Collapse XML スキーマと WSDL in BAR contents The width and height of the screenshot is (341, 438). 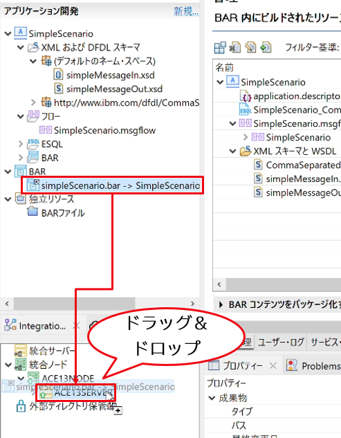pos(233,151)
